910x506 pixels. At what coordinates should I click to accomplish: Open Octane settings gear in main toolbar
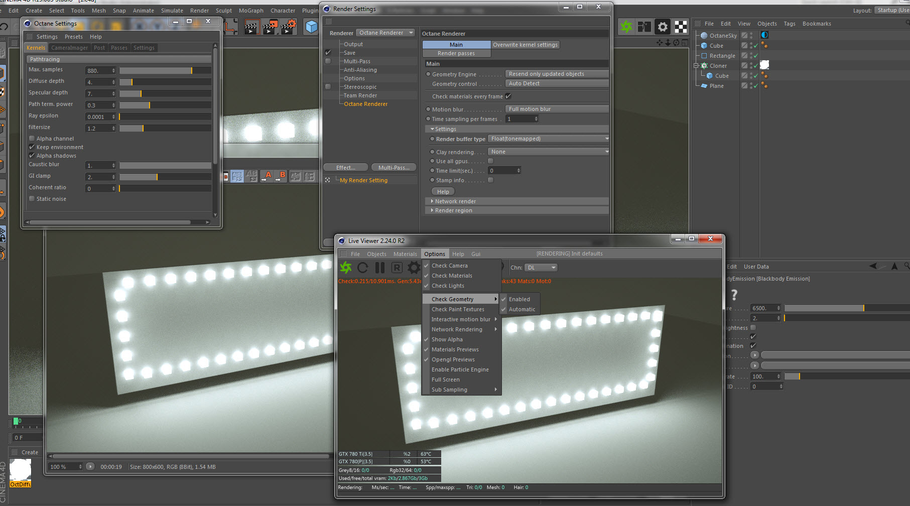[663, 27]
